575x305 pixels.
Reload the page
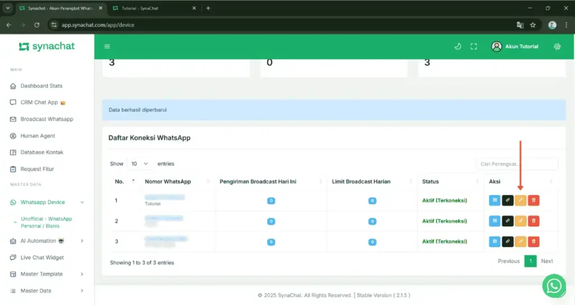pyautogui.click(x=36, y=25)
